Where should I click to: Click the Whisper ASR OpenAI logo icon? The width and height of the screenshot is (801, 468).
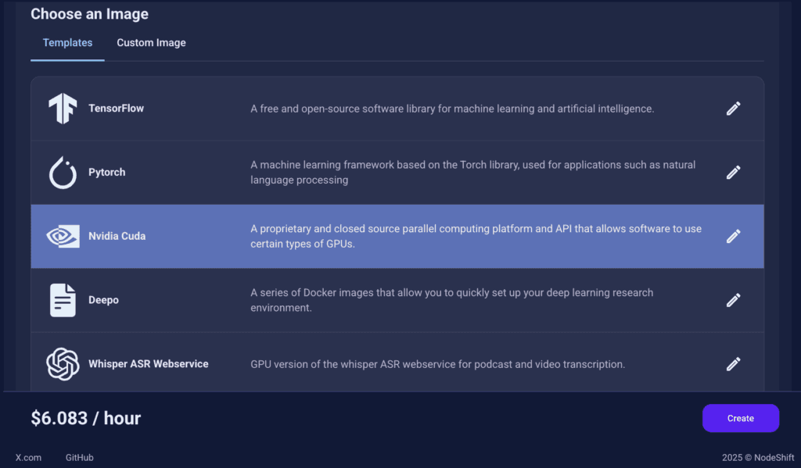tap(63, 364)
